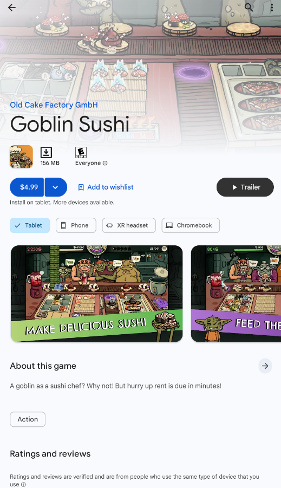281x488 pixels.
Task: Select the Phone device chip
Action: (76, 225)
